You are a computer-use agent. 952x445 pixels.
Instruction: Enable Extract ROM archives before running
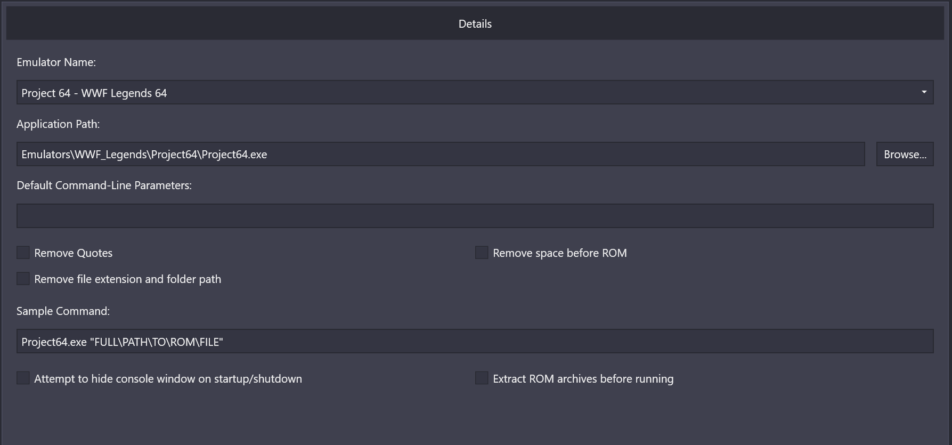coord(482,378)
